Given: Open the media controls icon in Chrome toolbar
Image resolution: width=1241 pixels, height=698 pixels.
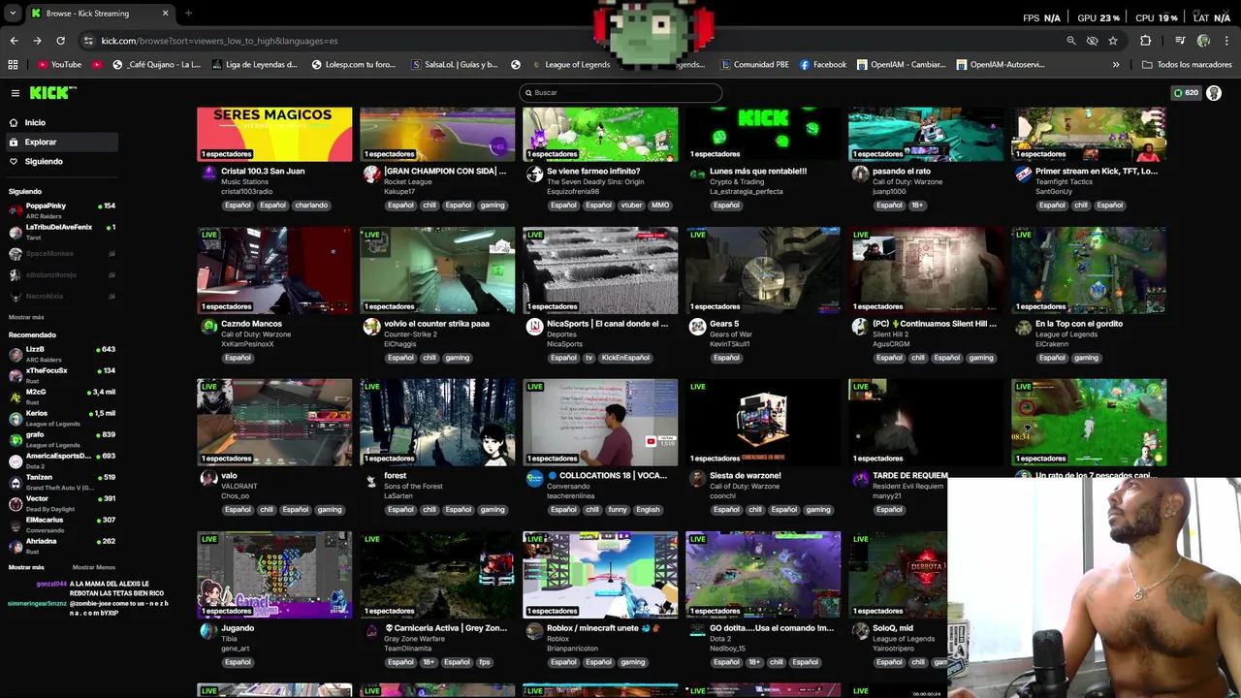Looking at the screenshot, I should 1180,41.
